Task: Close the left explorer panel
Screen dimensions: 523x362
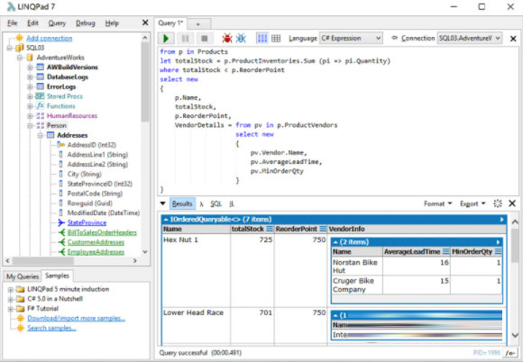Action: tap(145, 23)
